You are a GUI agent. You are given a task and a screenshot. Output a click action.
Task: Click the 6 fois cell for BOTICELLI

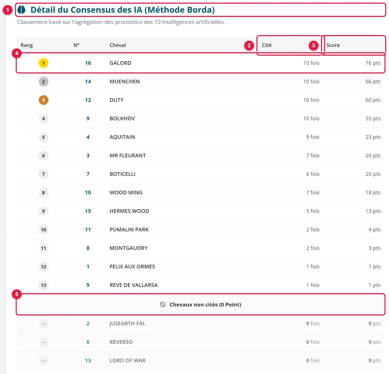pyautogui.click(x=313, y=174)
